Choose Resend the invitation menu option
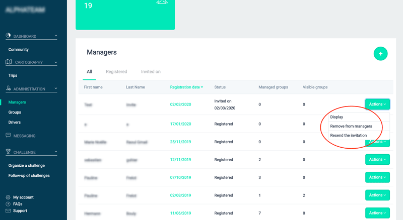This screenshot has width=403, height=220. click(x=349, y=136)
